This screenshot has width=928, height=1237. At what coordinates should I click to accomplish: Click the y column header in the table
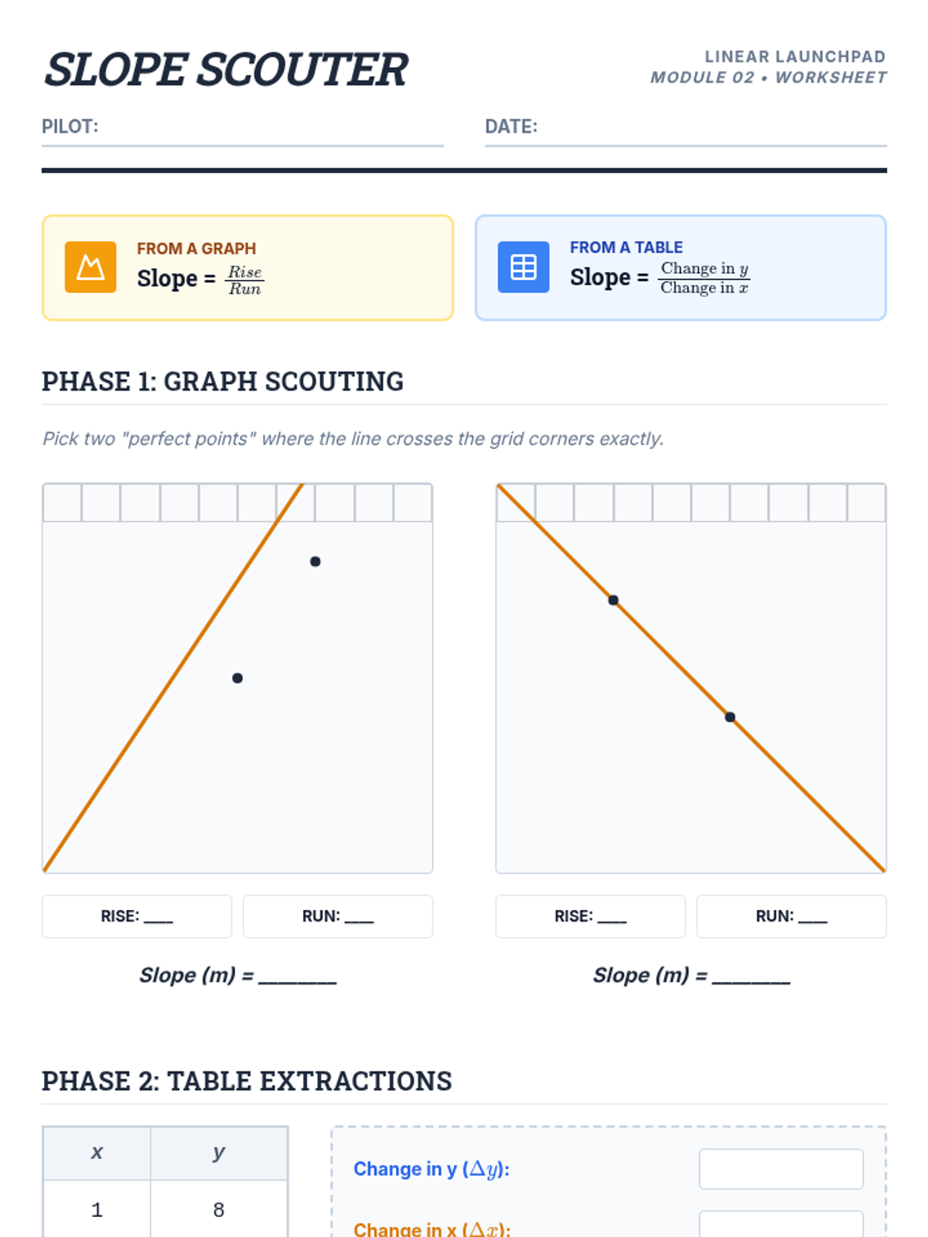point(219,1153)
